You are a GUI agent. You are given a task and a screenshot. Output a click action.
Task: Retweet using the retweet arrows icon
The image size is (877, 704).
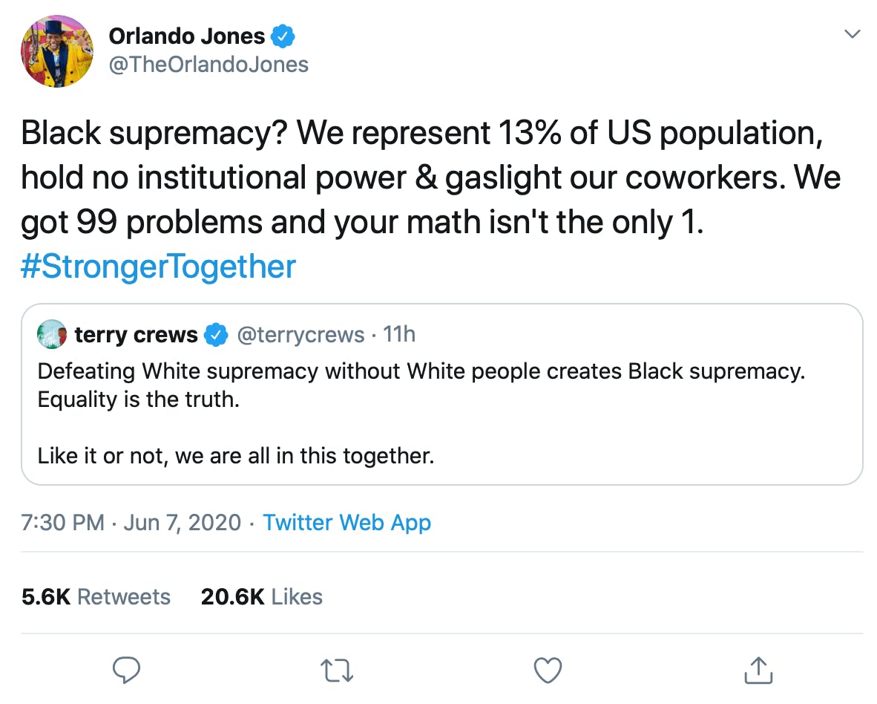point(337,671)
